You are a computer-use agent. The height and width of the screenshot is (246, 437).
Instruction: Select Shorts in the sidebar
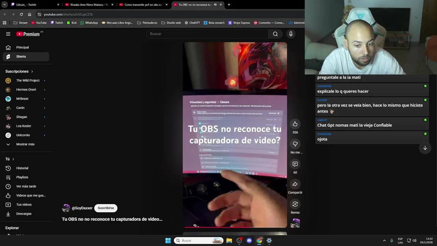(26, 56)
